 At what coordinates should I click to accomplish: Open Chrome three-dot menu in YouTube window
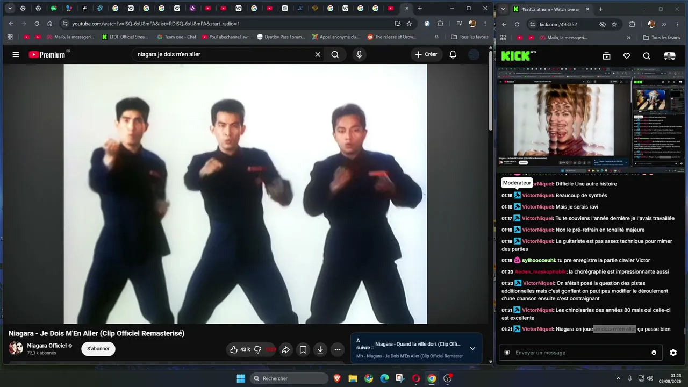pyautogui.click(x=485, y=24)
